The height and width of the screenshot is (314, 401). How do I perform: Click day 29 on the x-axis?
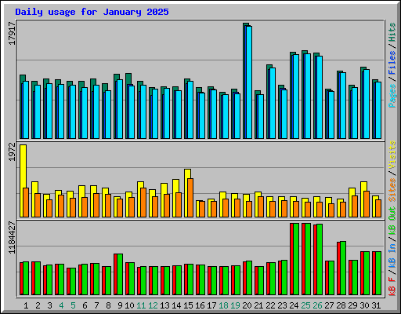click(x=352, y=305)
